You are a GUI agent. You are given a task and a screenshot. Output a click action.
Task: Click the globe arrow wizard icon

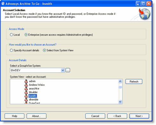tap(145, 14)
